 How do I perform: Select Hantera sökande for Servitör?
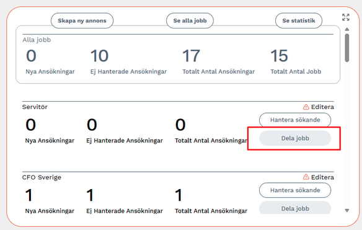pyautogui.click(x=295, y=120)
